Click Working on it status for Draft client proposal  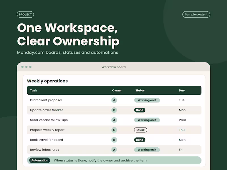(147, 100)
